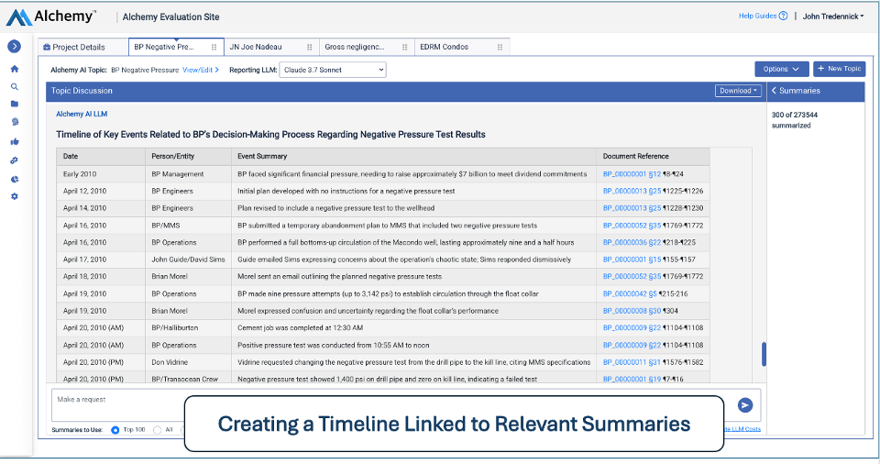Click the Topic Discussion header label
The image size is (880, 464).
tap(82, 91)
